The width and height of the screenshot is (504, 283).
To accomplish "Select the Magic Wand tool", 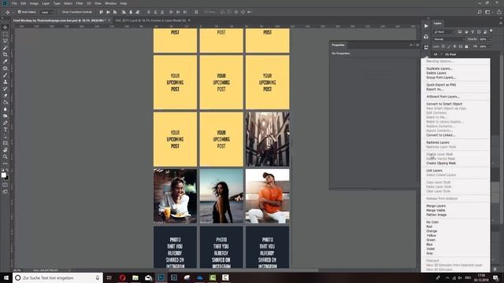I will click(6, 47).
